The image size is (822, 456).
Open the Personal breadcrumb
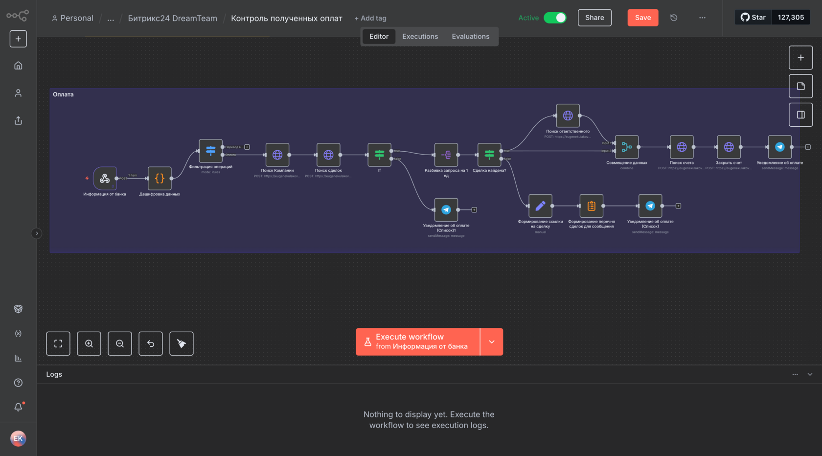click(x=72, y=18)
